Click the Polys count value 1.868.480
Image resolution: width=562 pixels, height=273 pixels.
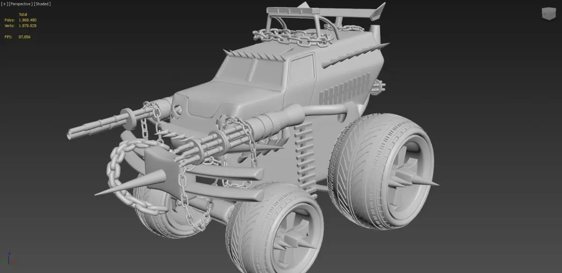coord(28,20)
